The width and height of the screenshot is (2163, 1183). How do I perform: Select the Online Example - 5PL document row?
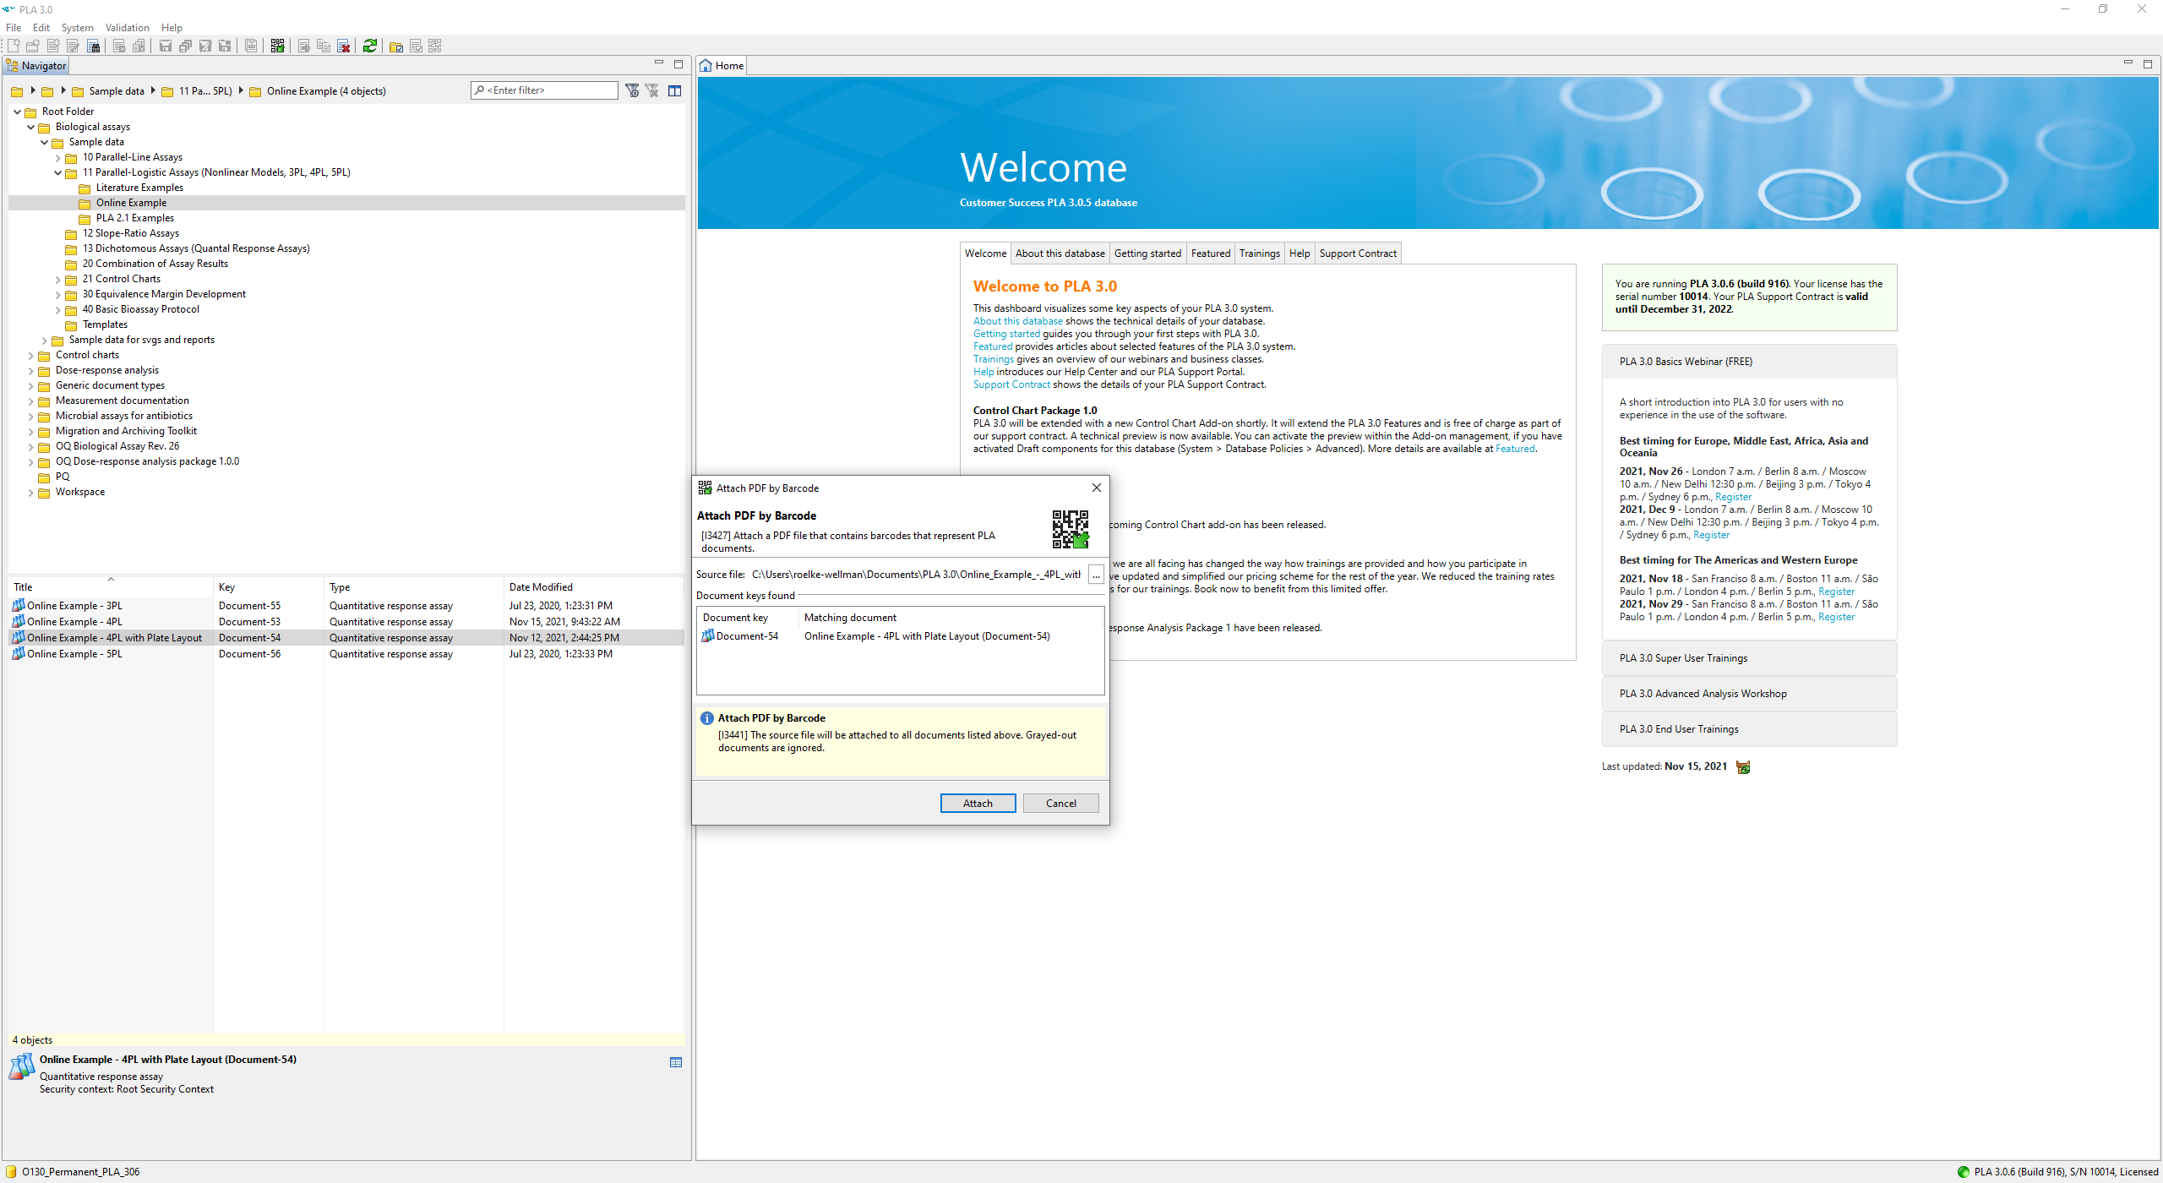click(x=346, y=654)
